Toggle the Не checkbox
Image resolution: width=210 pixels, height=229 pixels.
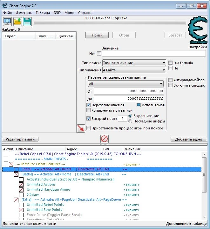click(170, 68)
